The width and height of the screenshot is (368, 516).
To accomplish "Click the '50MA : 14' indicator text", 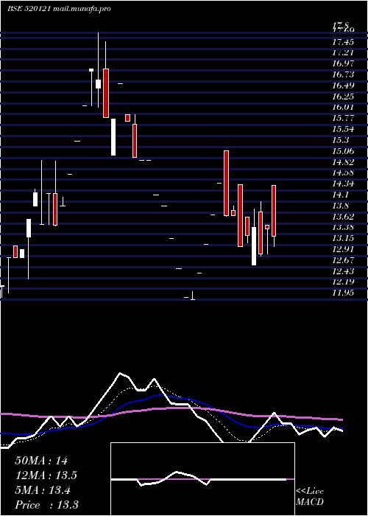I will point(41,461).
